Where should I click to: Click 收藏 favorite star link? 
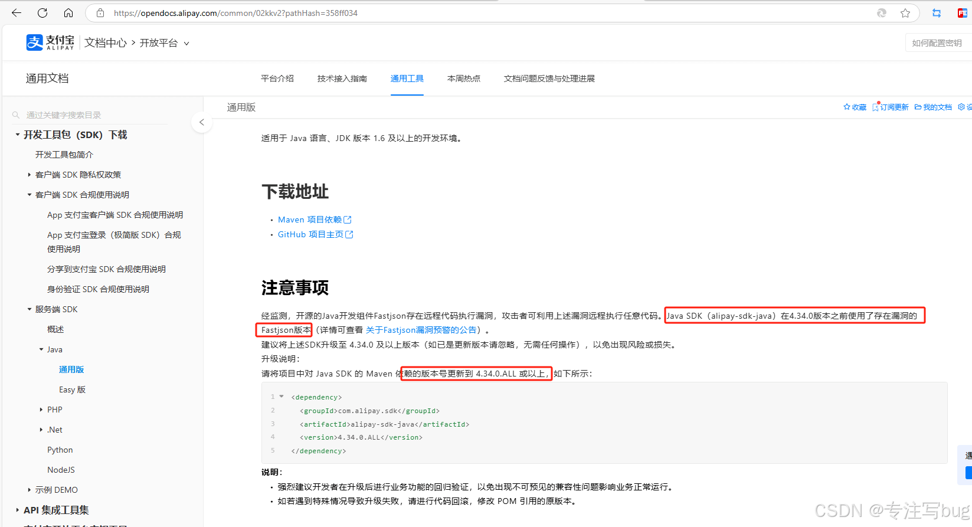855,107
